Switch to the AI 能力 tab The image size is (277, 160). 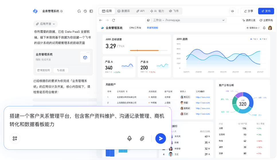[157, 11]
